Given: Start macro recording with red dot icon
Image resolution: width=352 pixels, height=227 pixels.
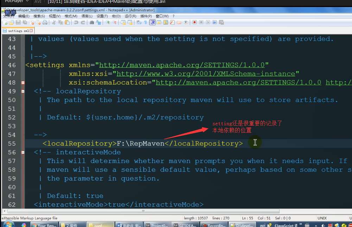Looking at the screenshot, I should (194, 23).
